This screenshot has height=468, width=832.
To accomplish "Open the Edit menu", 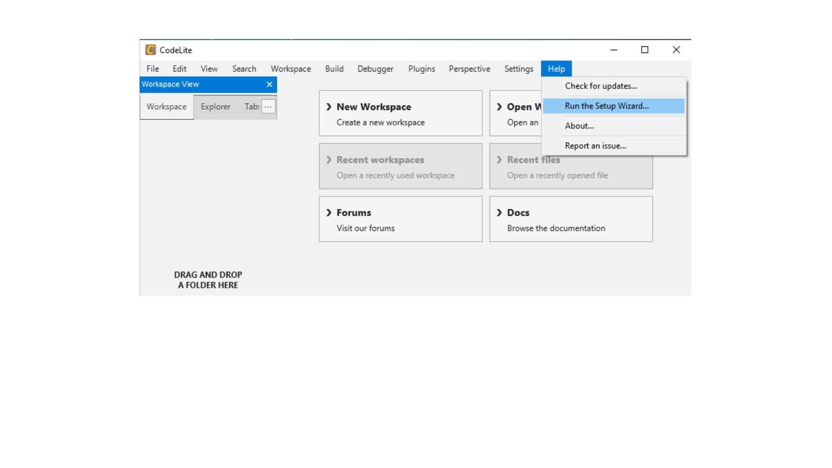I will coord(179,69).
